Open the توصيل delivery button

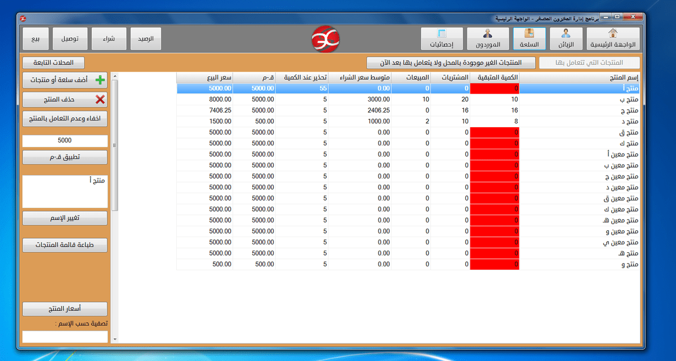coord(69,39)
